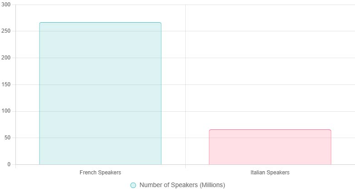Click the 0 y-axis tick label

[9, 164]
